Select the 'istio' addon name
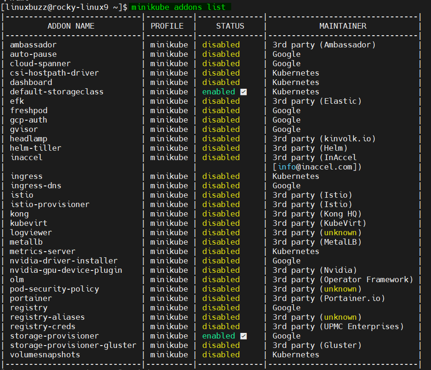 coord(22,195)
